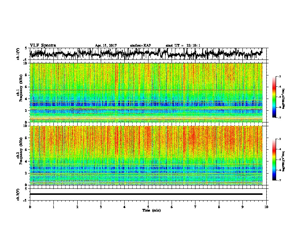
Task: Click the "2" tick on time axis
Action: 77,207
